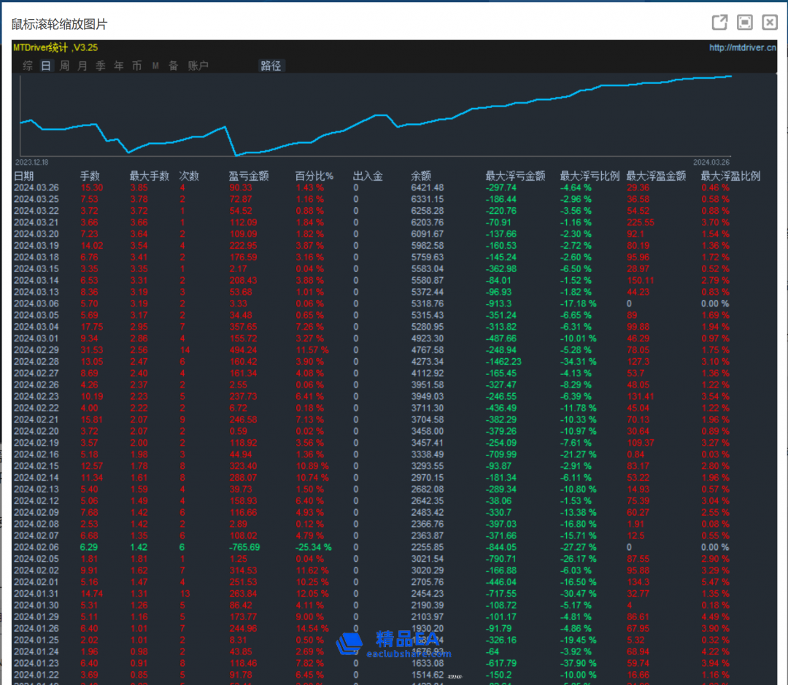Open the 月 monthly tab
The width and height of the screenshot is (788, 685).
coord(82,66)
